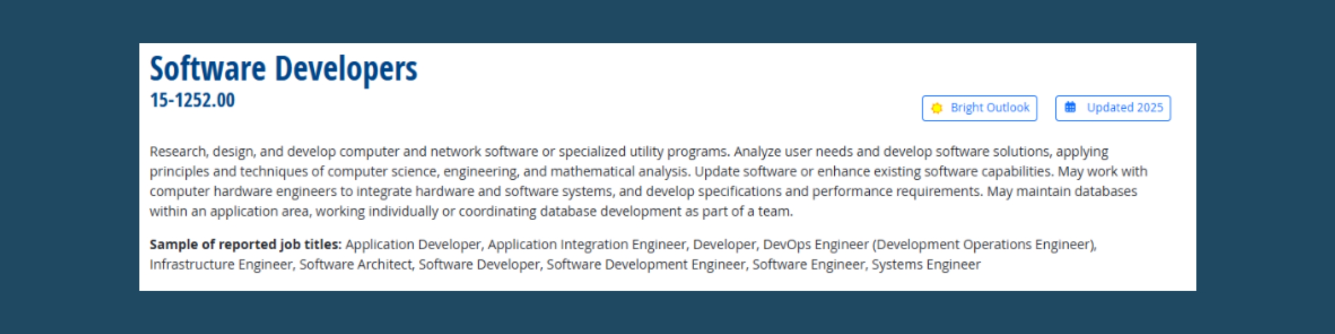Viewport: 1335px width, 334px height.
Task: Click the sentence starting 'Research, design, and develop'
Action: coord(439,152)
